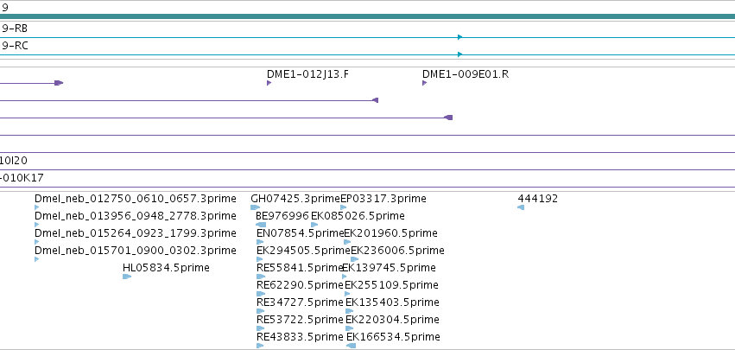Select the 9-RC transcript arrow
This screenshot has height=350, width=735.
(459, 54)
